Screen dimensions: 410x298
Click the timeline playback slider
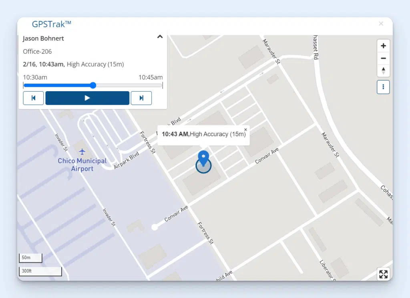[93, 85]
